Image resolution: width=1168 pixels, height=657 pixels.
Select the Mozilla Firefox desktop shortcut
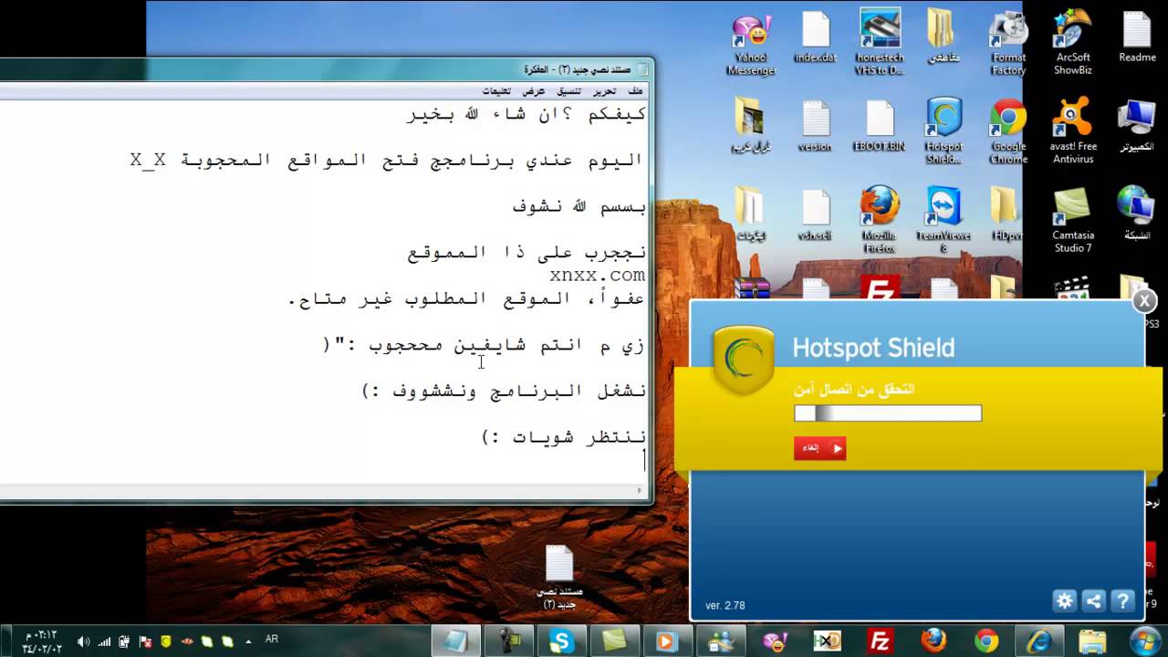[x=880, y=220]
